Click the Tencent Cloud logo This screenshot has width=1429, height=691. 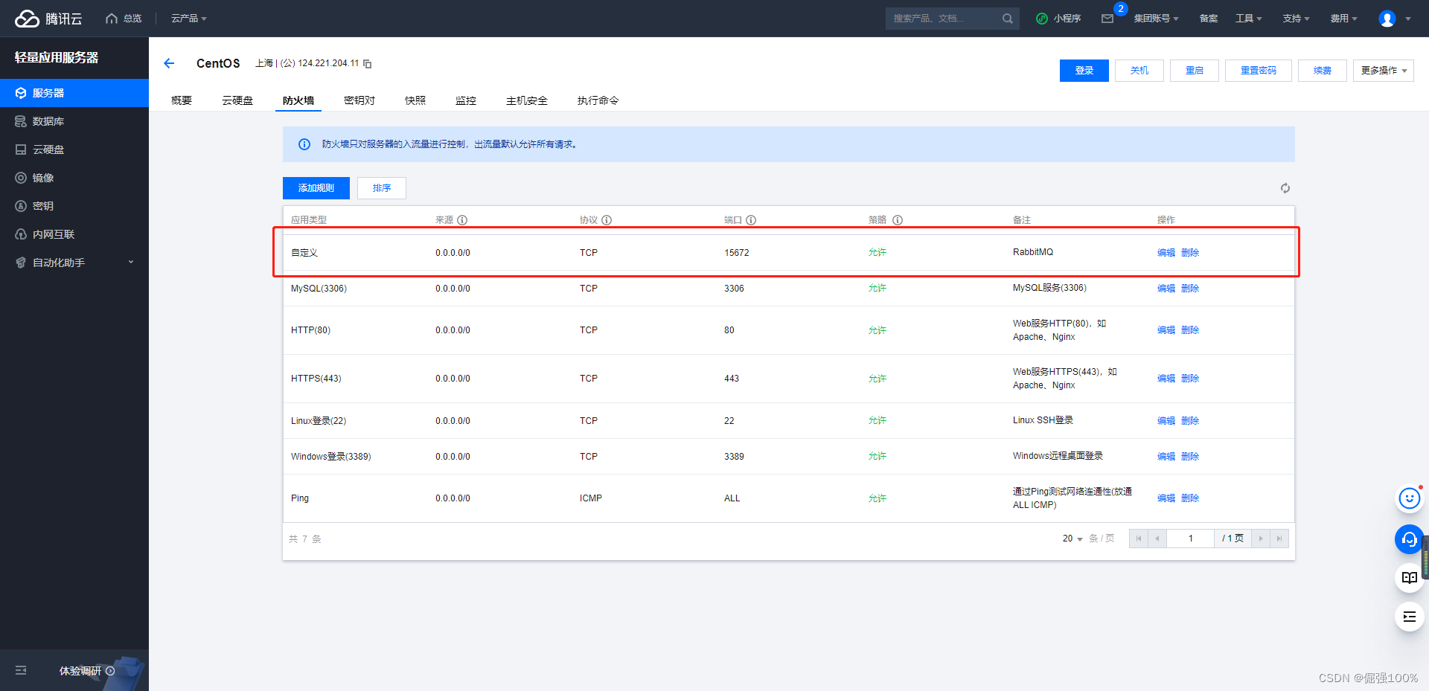(48, 19)
